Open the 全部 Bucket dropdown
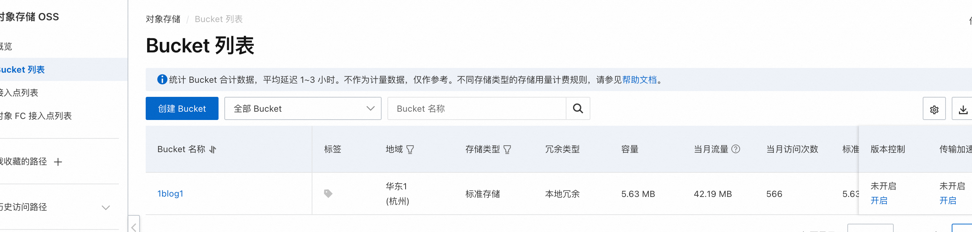 pos(303,109)
